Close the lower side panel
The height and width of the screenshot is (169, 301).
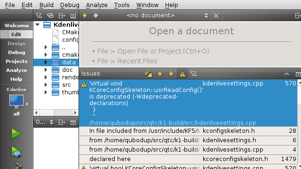pos(73,123)
